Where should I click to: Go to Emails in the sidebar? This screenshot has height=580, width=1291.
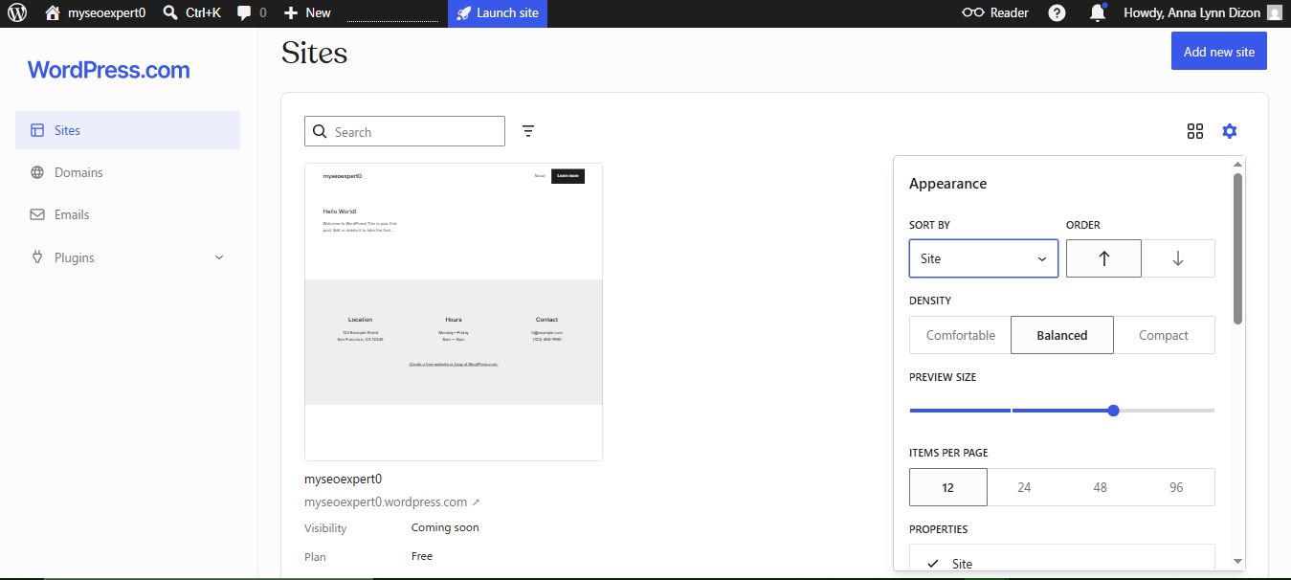tap(127, 214)
